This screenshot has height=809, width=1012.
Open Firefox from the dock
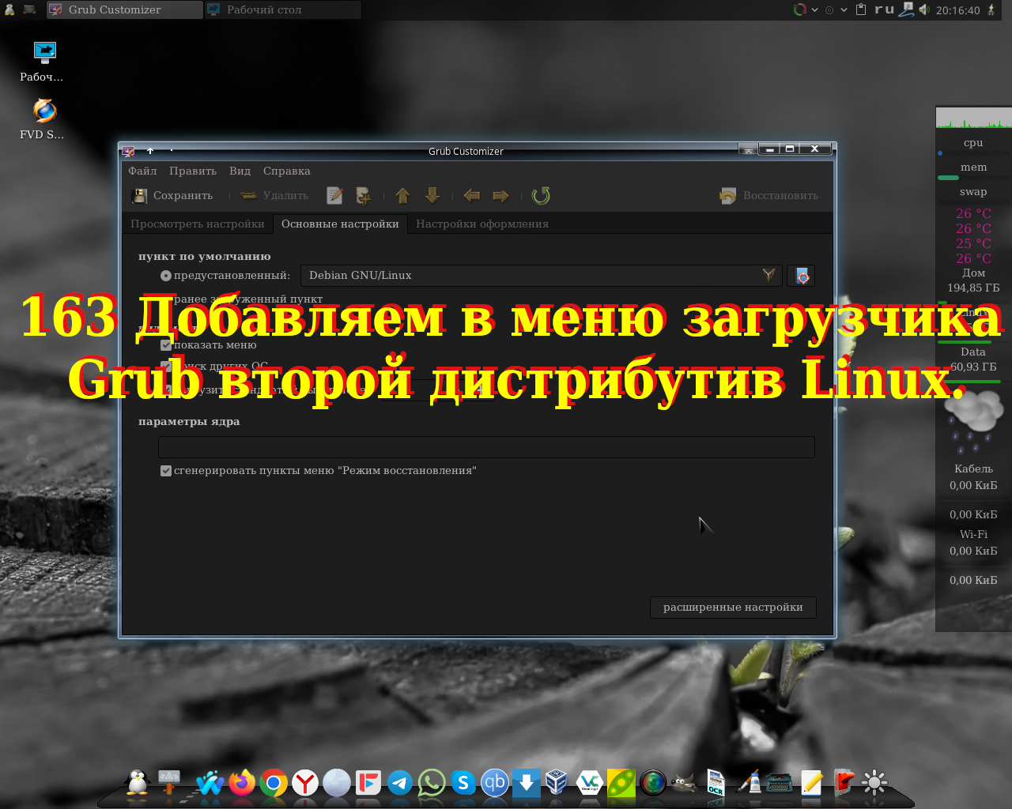coord(242,783)
